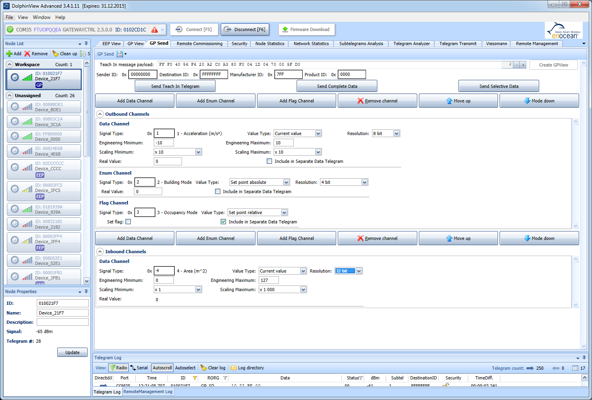Toggle the Serial view in Telegram Log
The image size is (592, 400).
139,368
